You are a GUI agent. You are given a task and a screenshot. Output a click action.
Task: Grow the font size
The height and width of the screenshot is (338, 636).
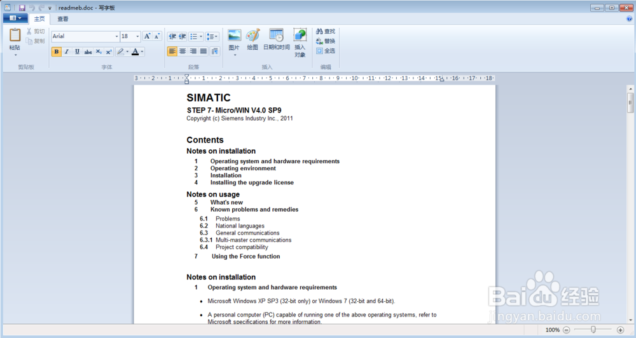148,36
